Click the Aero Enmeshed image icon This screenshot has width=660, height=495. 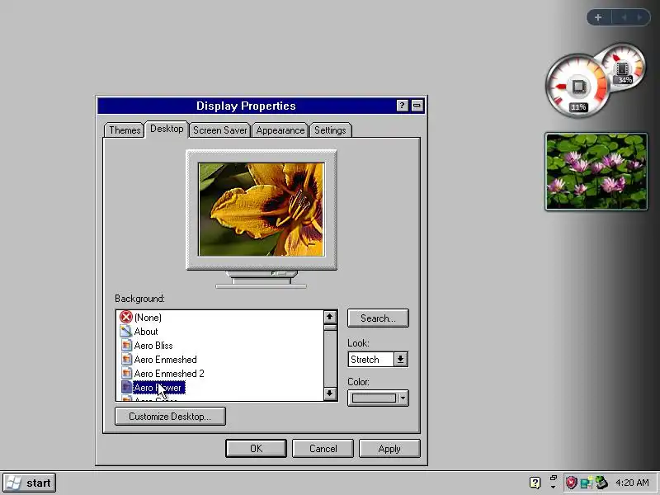coord(126,359)
